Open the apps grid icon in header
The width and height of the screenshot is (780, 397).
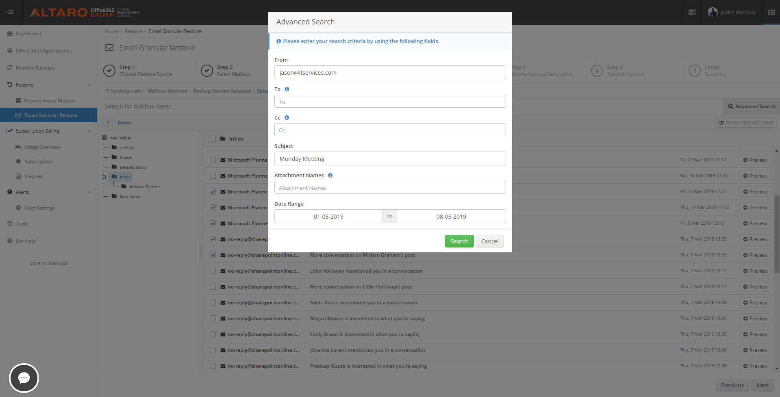(x=771, y=12)
